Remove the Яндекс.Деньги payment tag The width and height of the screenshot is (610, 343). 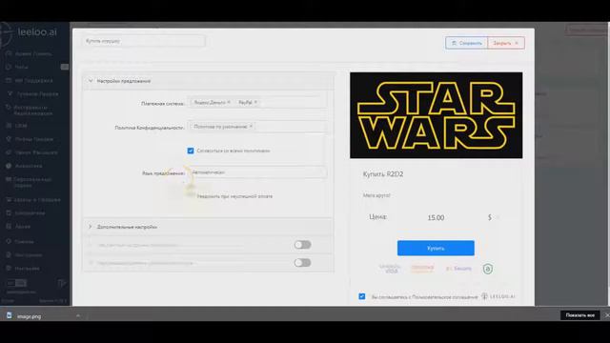click(x=229, y=102)
